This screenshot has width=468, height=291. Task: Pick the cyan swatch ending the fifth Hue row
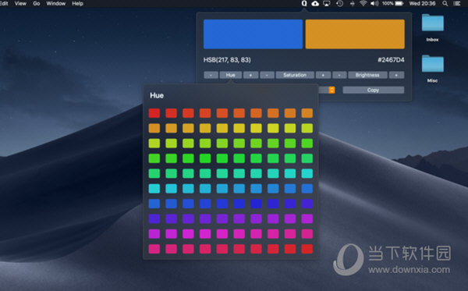(x=307, y=173)
